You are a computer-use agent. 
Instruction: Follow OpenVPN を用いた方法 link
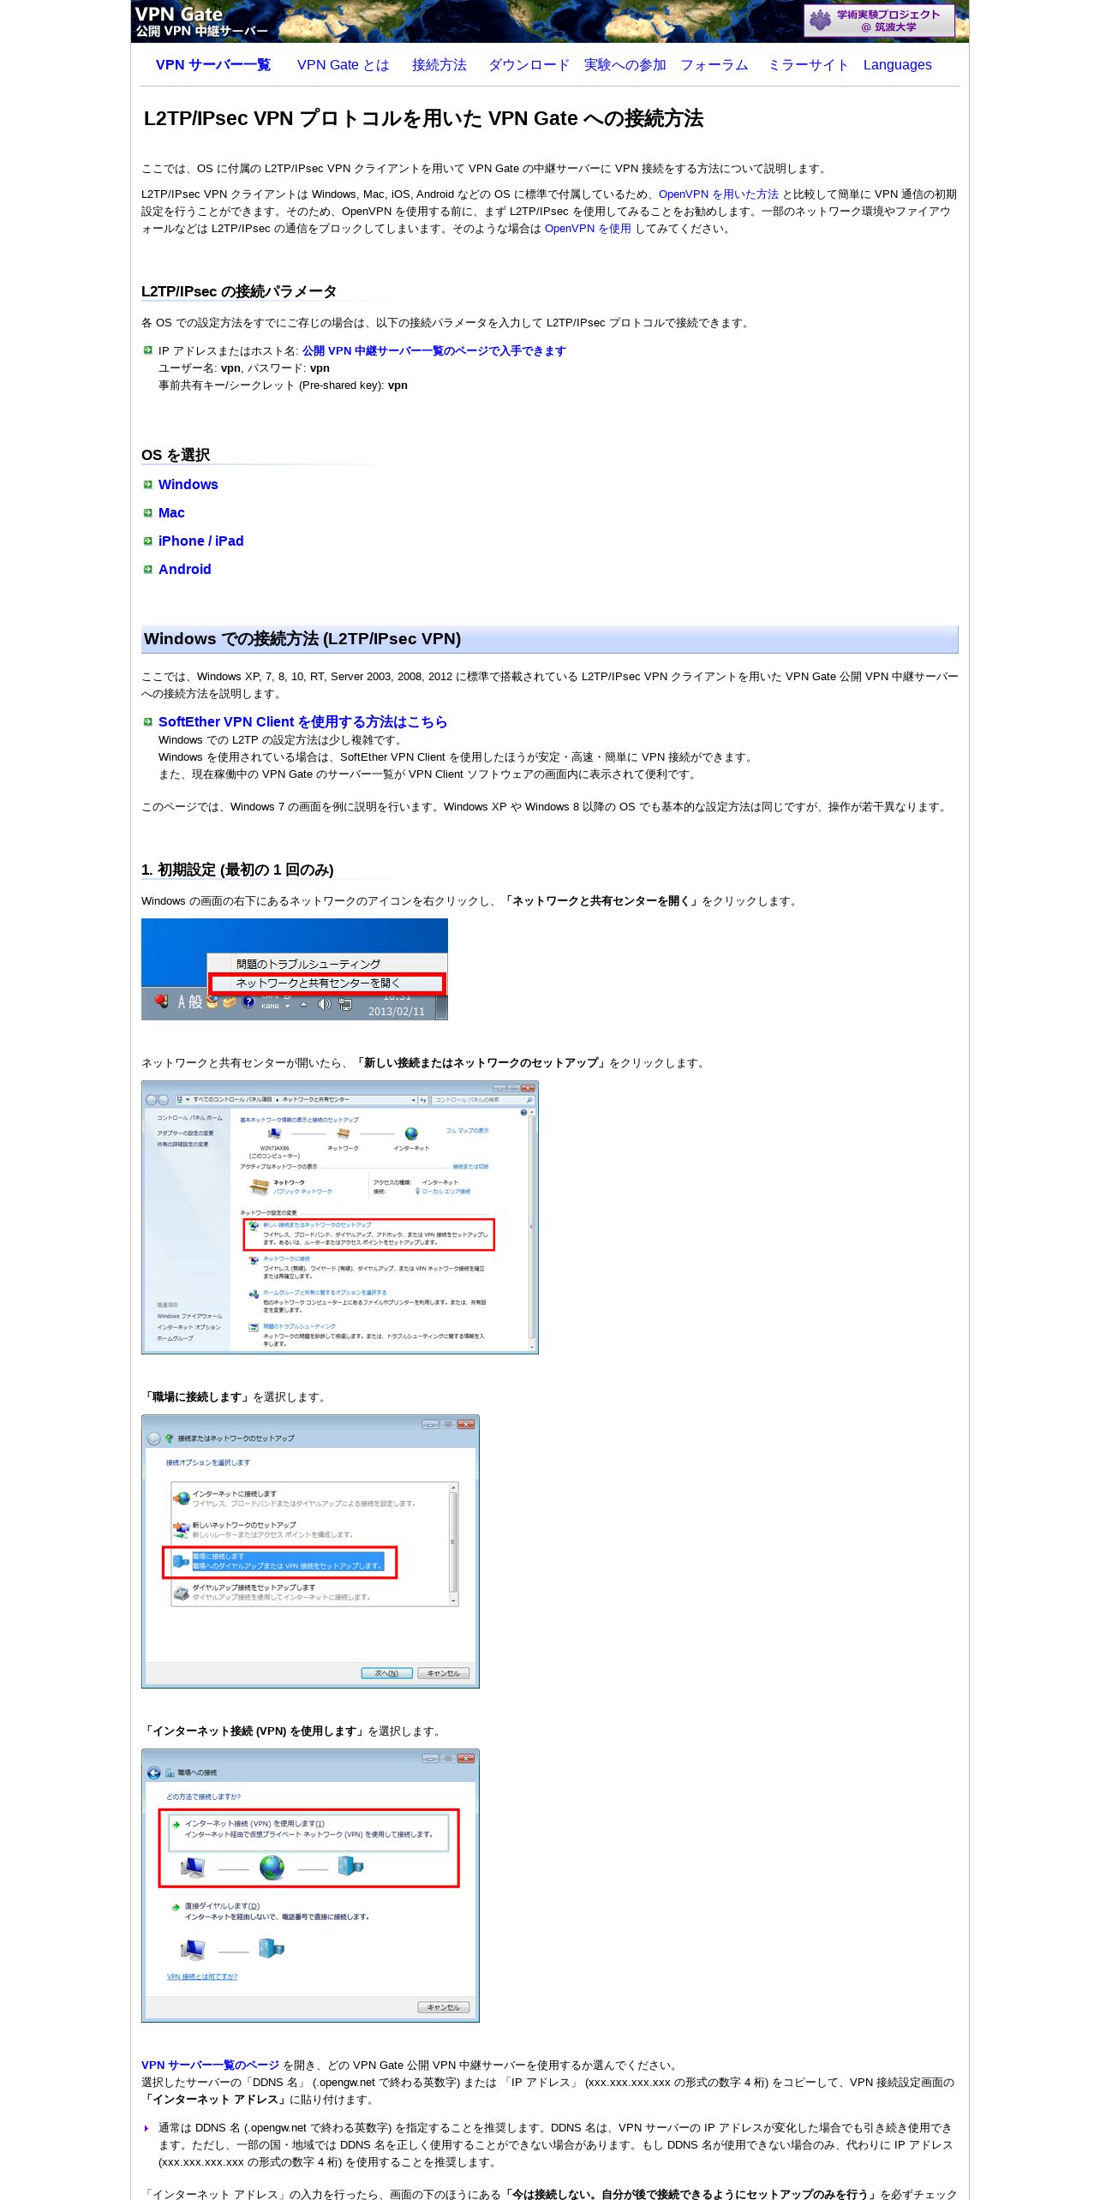(719, 194)
